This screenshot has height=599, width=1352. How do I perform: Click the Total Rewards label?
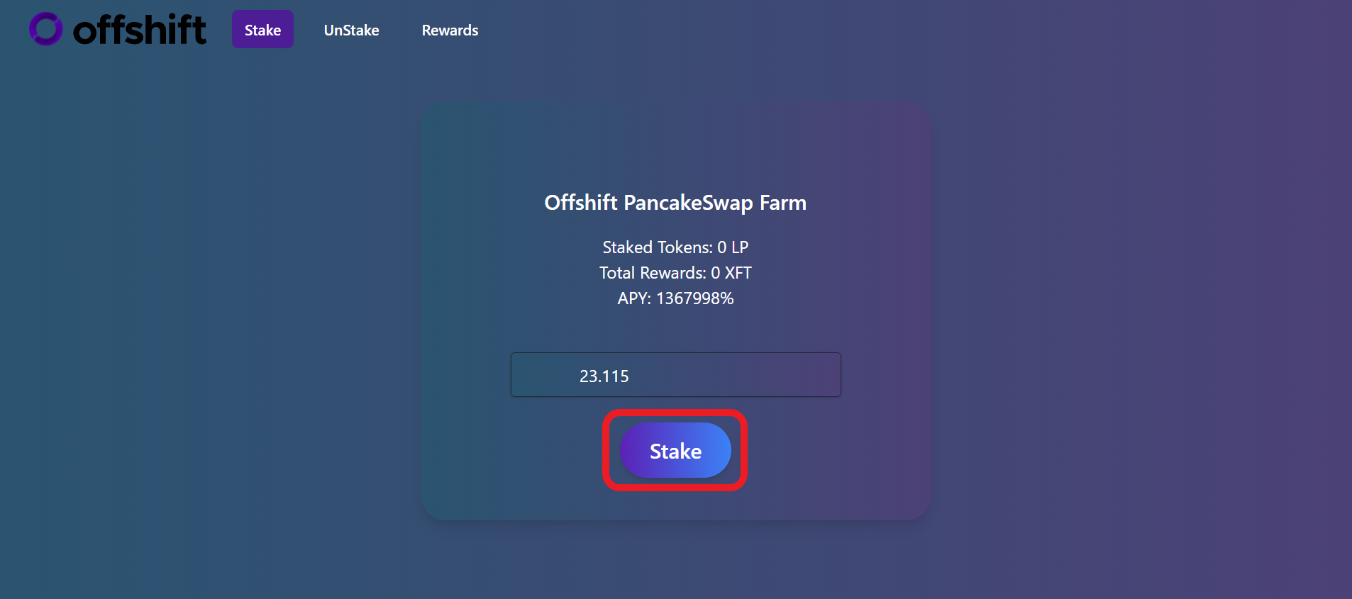pos(653,273)
